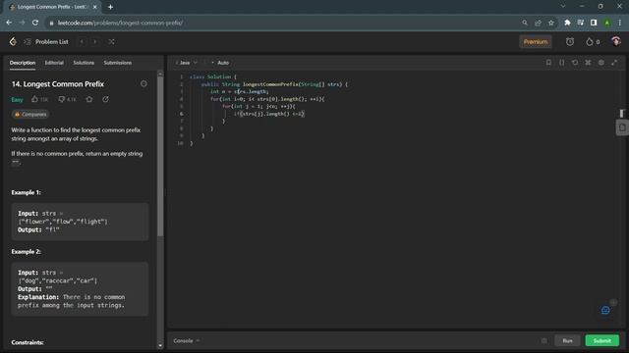The image size is (629, 353).
Task: Switch to the Description tab
Action: [x=23, y=63]
